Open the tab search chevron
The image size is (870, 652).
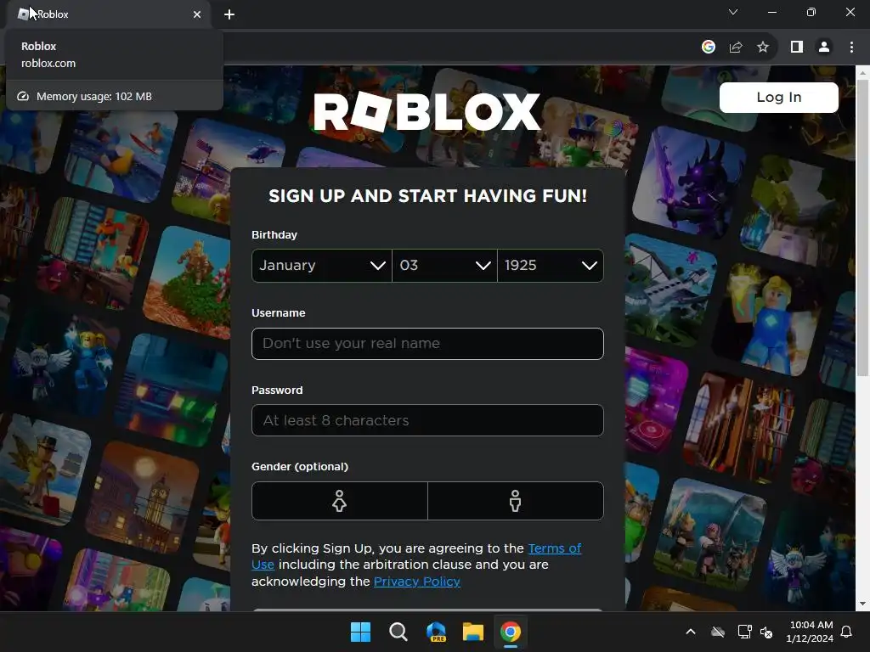pyautogui.click(x=733, y=12)
